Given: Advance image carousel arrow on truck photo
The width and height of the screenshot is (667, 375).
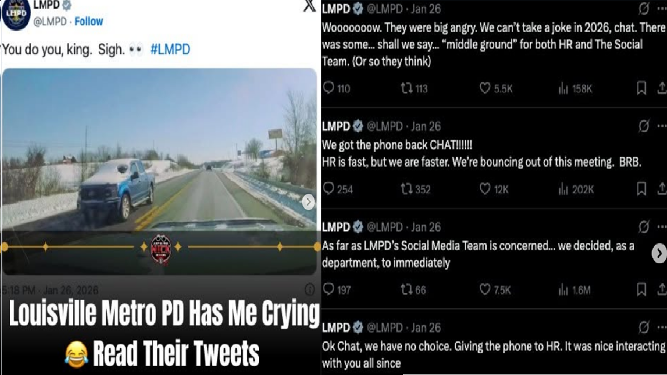Looking at the screenshot, I should coord(308,202).
